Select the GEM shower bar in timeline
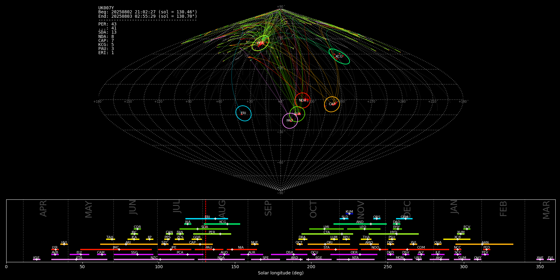560x280 pixels. [x=404, y=219]
